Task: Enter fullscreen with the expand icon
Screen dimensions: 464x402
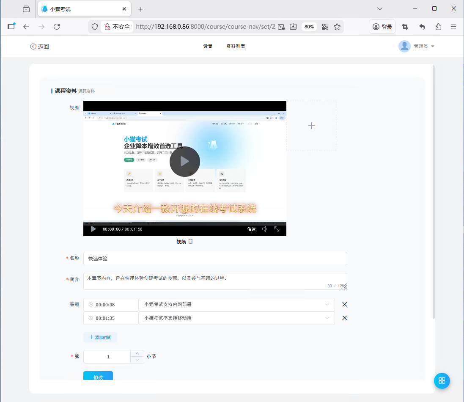Action: pos(277,229)
